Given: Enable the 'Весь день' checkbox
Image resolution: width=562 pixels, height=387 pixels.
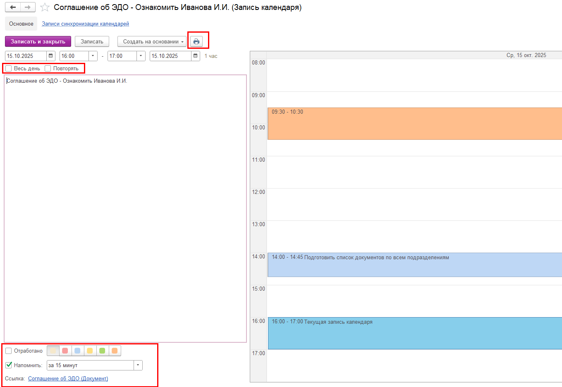Looking at the screenshot, I should [9, 69].
